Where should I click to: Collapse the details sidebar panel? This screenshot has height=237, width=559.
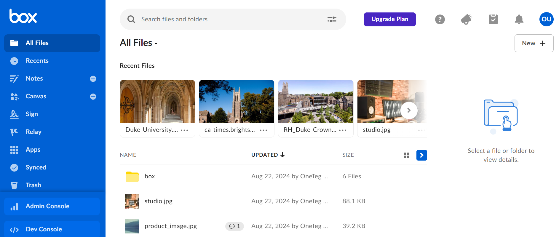click(421, 155)
